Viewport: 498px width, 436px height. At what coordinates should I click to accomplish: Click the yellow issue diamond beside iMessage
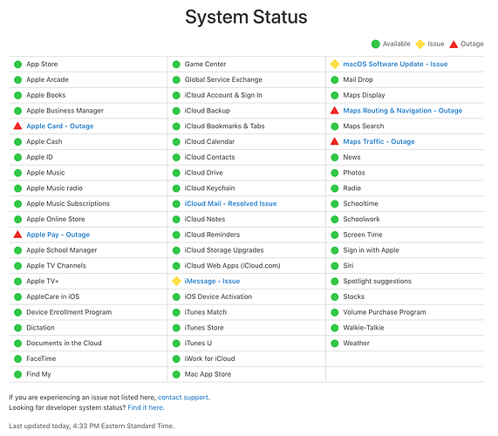[176, 281]
